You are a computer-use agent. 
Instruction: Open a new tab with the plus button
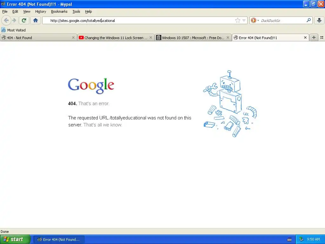coord(314,37)
